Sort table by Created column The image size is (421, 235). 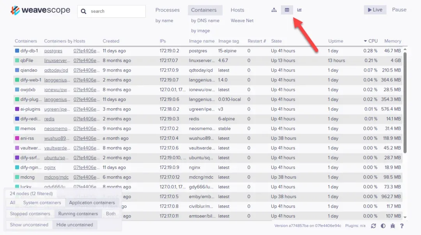(111, 41)
